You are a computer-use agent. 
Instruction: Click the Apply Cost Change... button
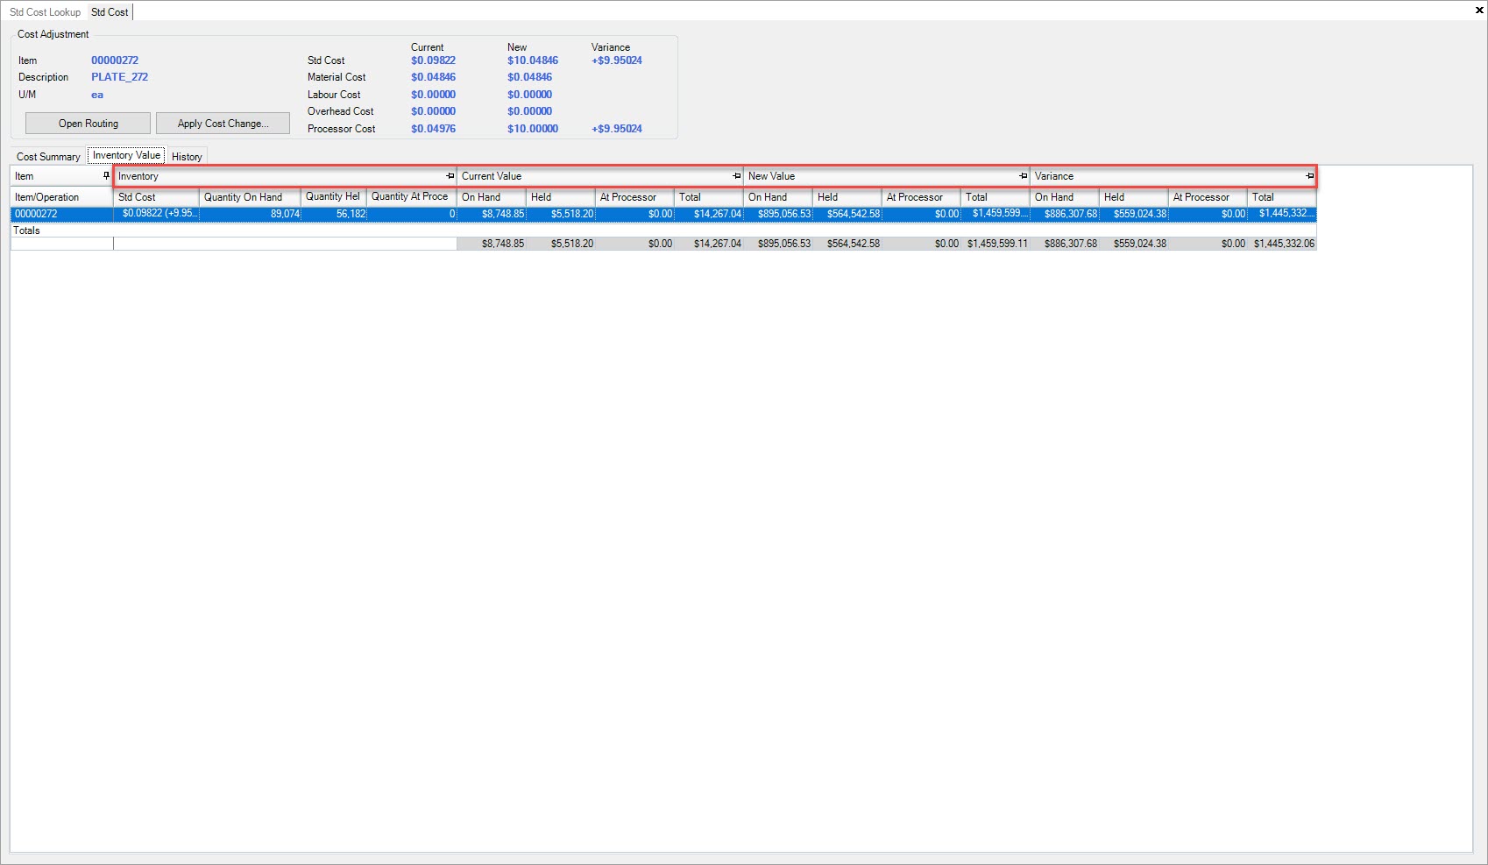(223, 124)
